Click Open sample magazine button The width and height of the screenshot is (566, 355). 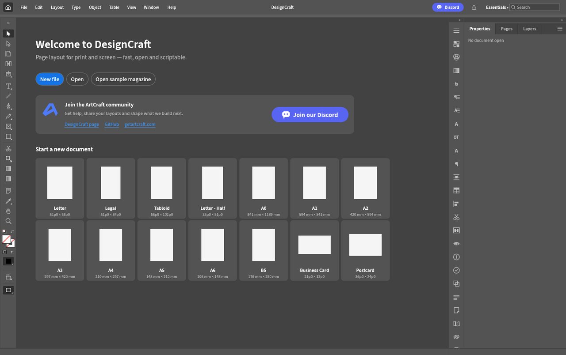[123, 79]
